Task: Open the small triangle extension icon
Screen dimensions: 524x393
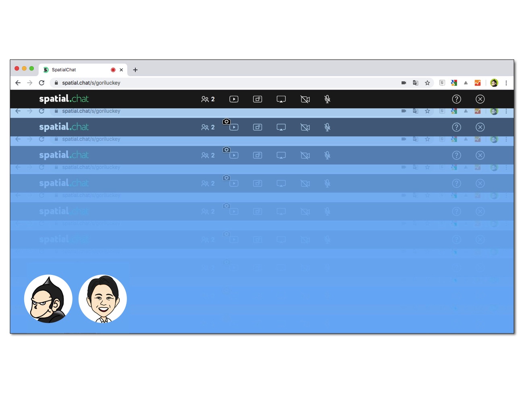Action: tap(466, 83)
